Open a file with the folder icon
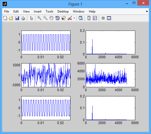Image resolution: width=151 pixels, height=134 pixels. point(11,18)
